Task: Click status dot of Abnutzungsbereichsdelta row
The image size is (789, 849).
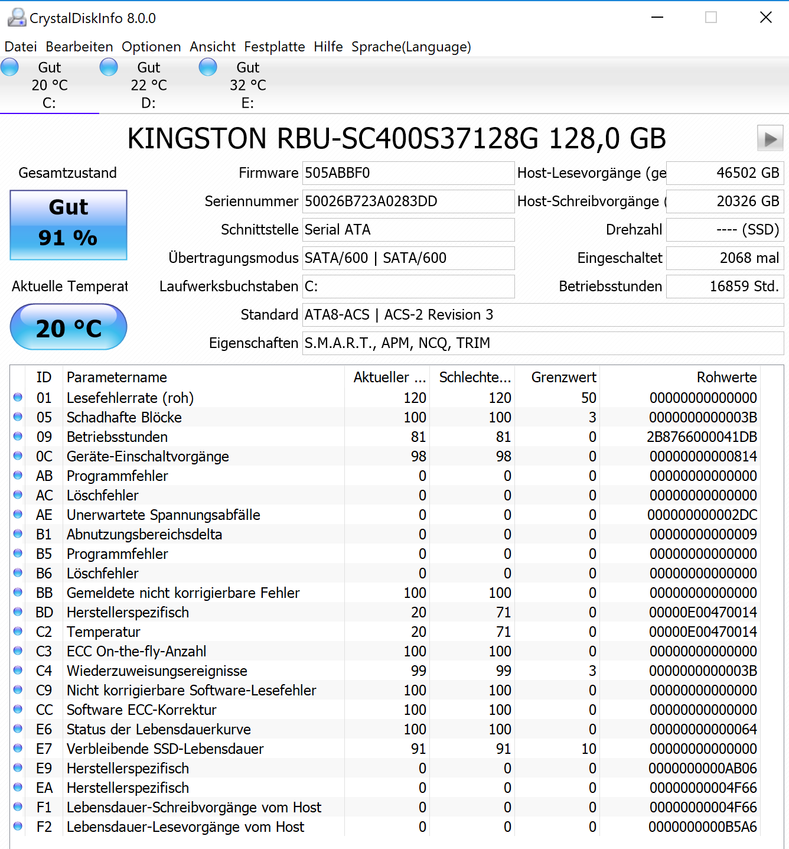Action: point(18,534)
